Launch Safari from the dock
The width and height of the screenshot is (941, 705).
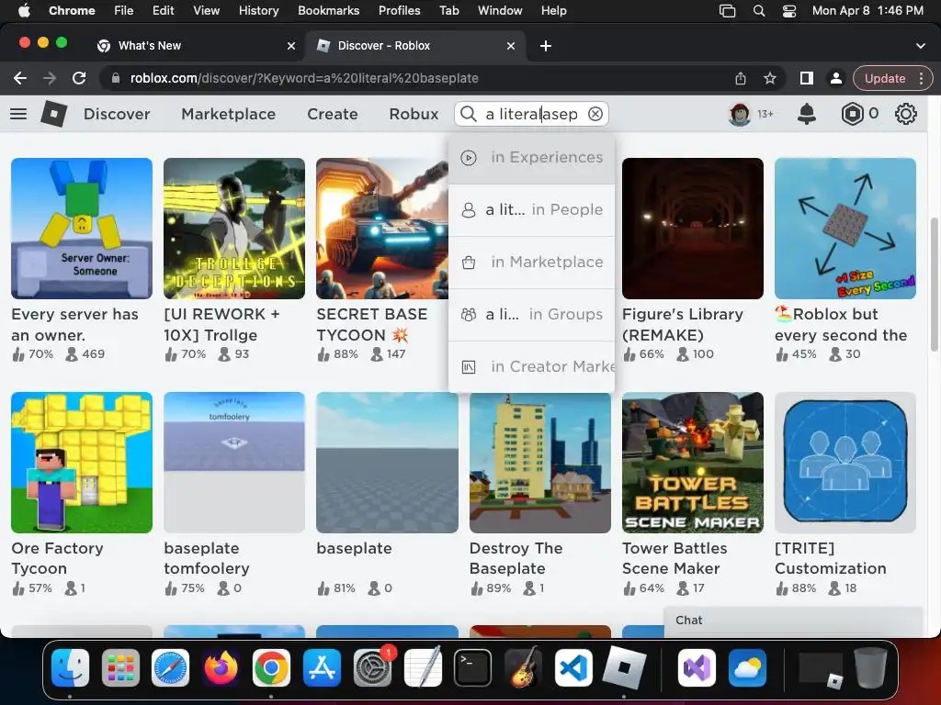click(170, 667)
